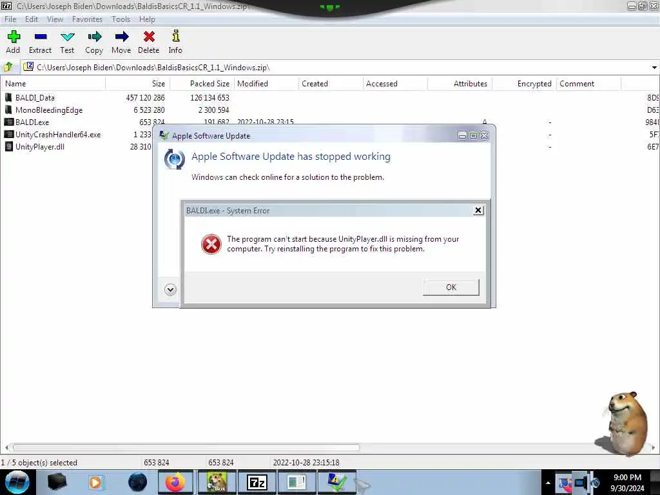Switch to the Apple Software Update taskbar item
This screenshot has width=660, height=495.
click(336, 482)
